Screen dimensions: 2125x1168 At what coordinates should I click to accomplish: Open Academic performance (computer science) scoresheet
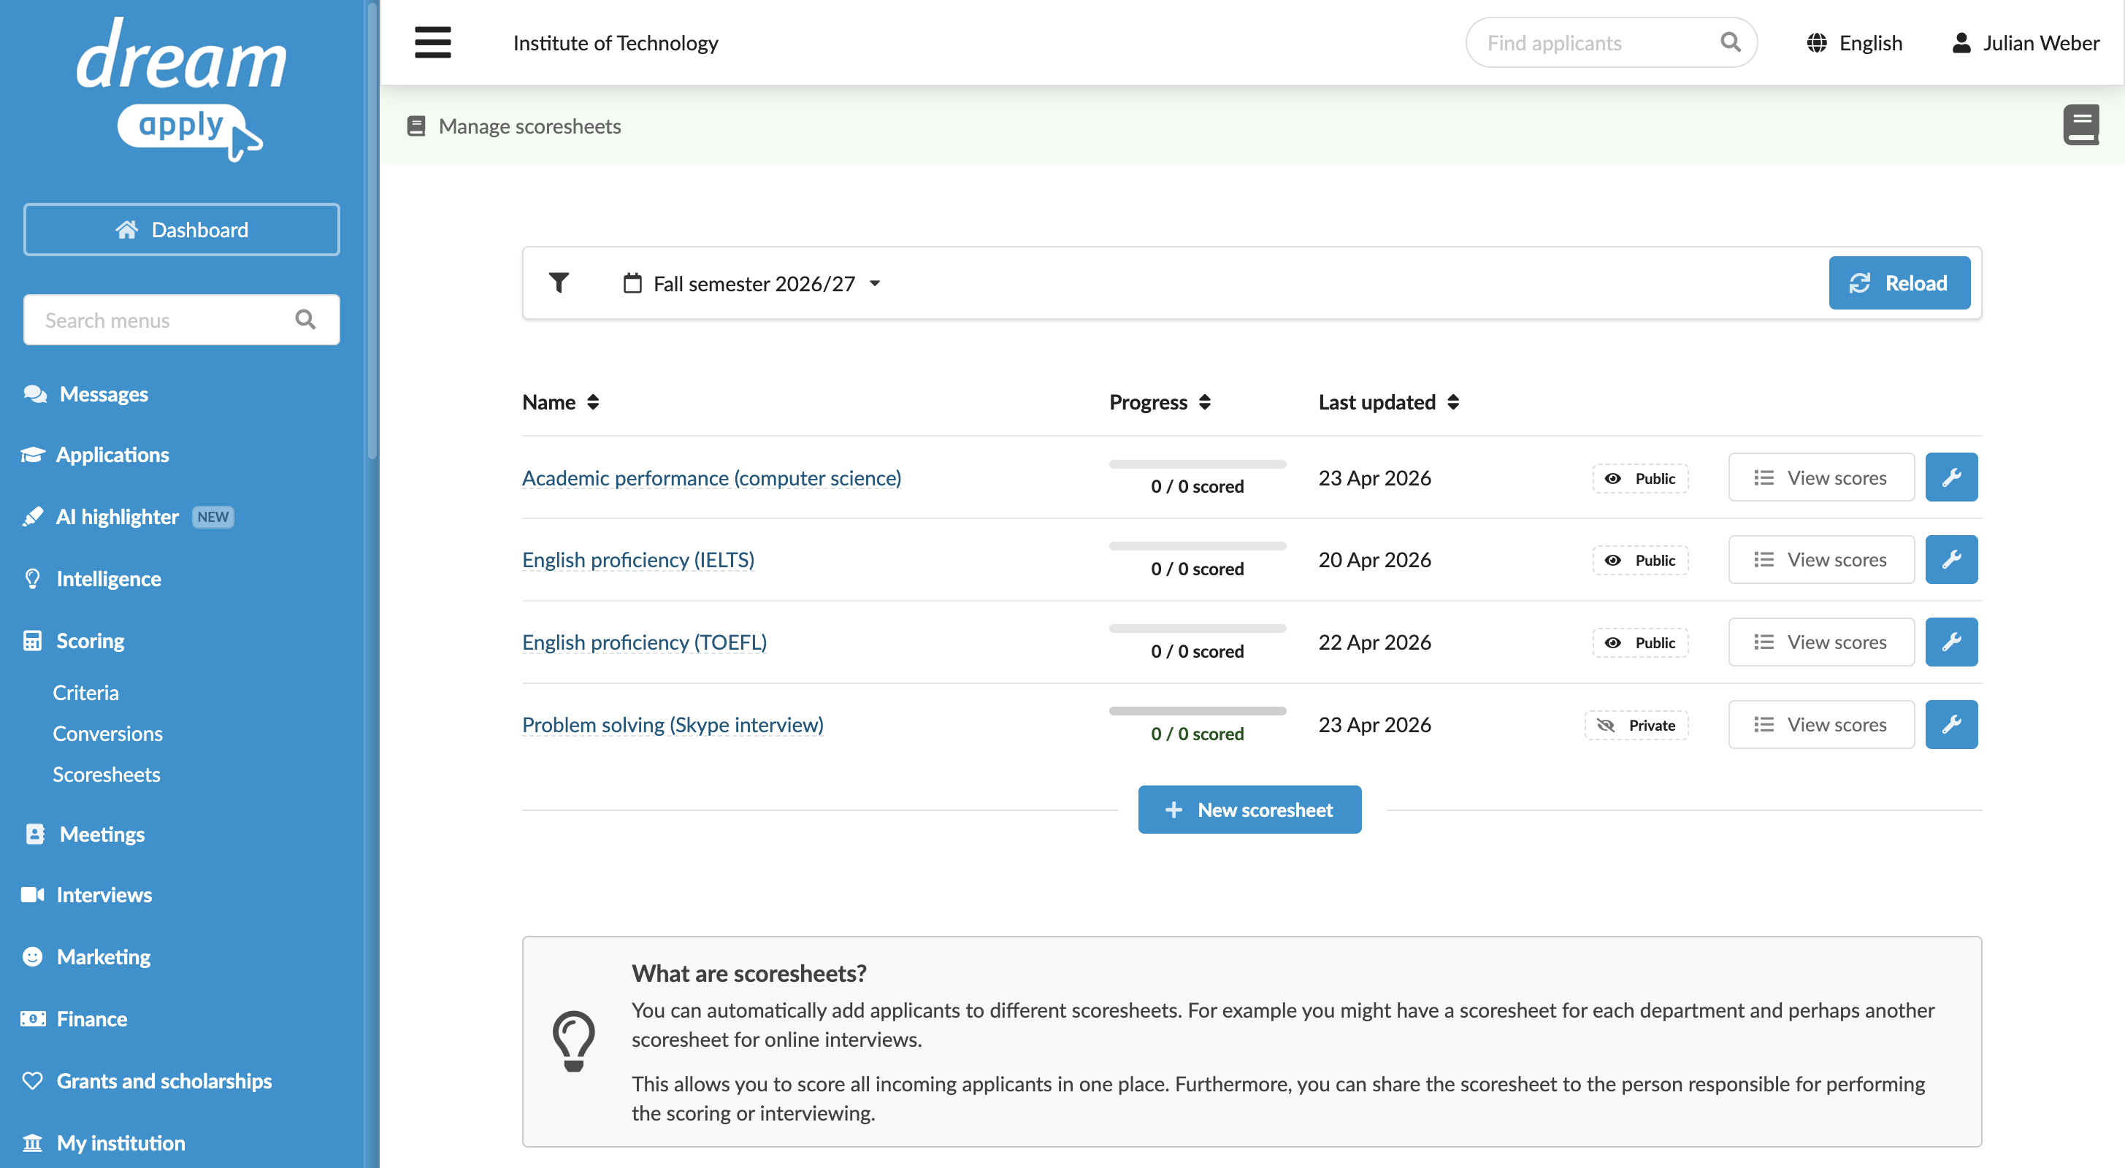coord(711,477)
